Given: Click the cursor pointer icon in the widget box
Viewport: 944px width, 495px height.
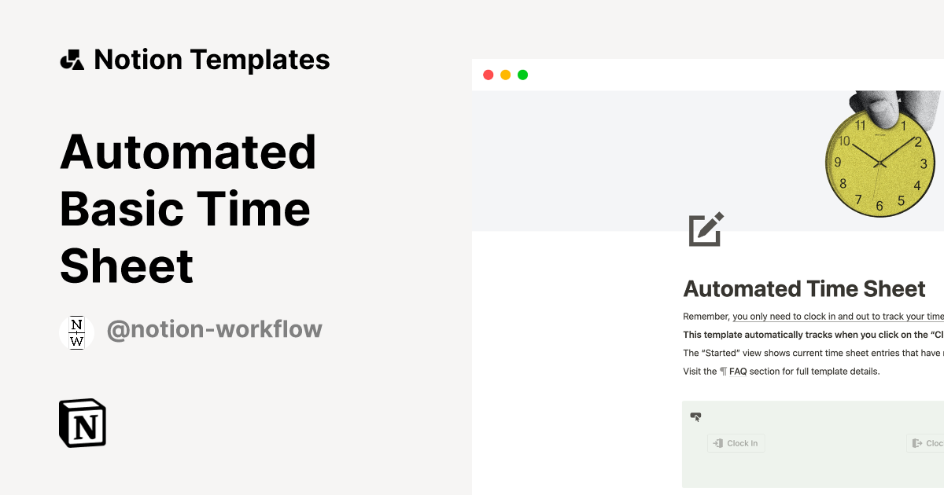Looking at the screenshot, I should [696, 416].
